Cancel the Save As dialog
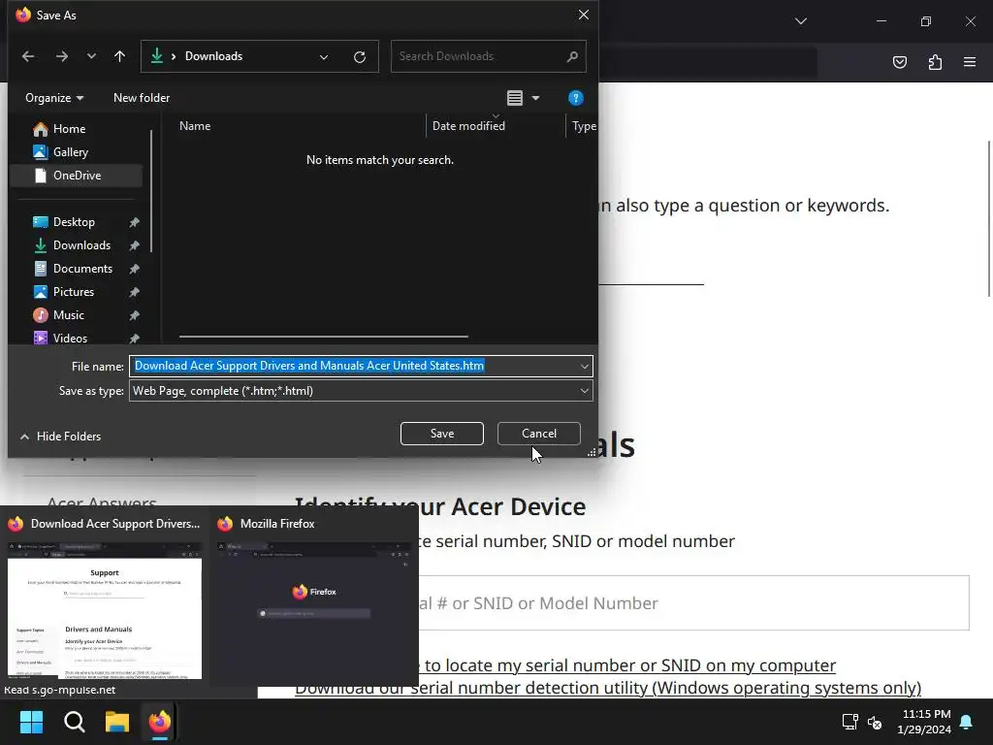993x745 pixels. [x=539, y=434]
